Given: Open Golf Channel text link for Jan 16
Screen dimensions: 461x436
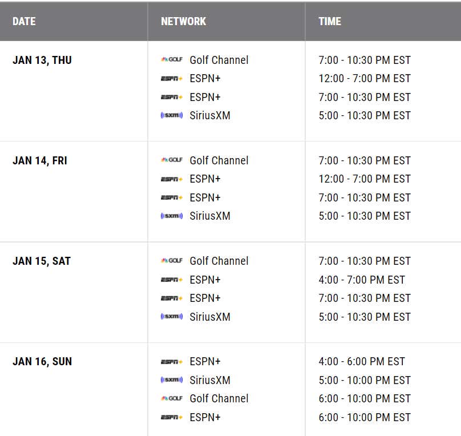Looking at the screenshot, I should coord(219,399).
